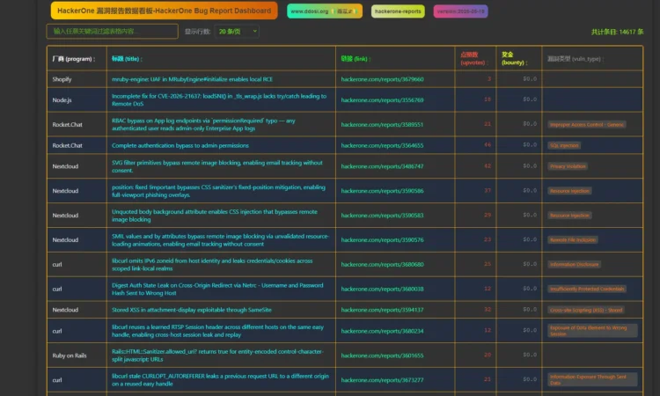This screenshot has width=660, height=396.
Task: Select the Ruby on Rails program cell
Action: pos(77,356)
